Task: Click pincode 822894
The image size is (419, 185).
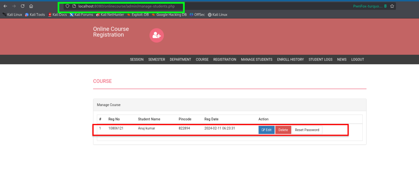Action: click(x=184, y=128)
